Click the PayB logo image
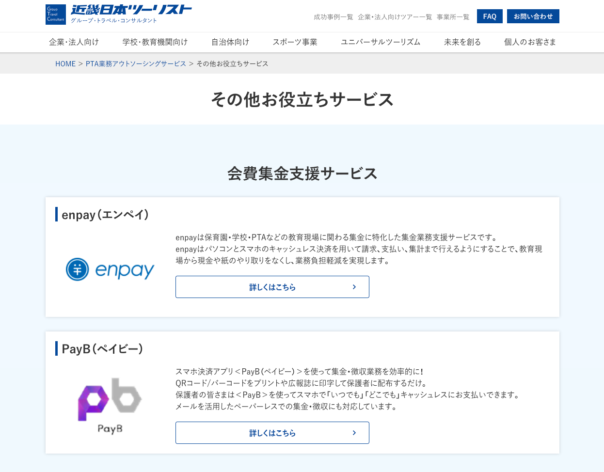This screenshot has height=472, width=604. [110, 406]
